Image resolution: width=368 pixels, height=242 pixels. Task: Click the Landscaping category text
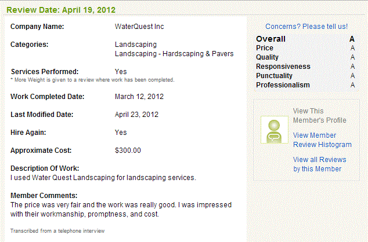[136, 45]
